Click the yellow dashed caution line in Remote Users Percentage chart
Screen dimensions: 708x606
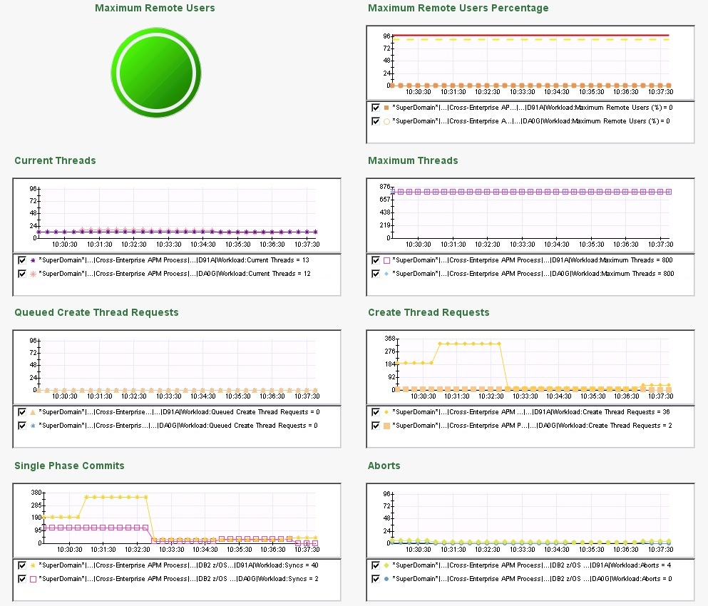pyautogui.click(x=530, y=40)
